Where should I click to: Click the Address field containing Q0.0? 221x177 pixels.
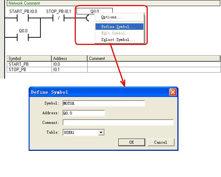(84, 113)
